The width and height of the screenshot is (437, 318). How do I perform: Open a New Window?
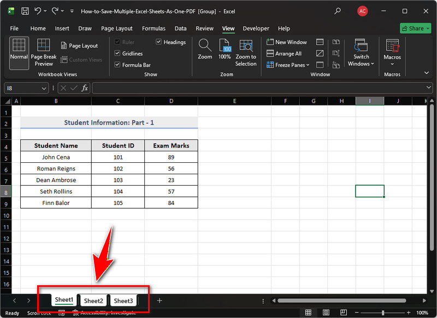(x=286, y=42)
